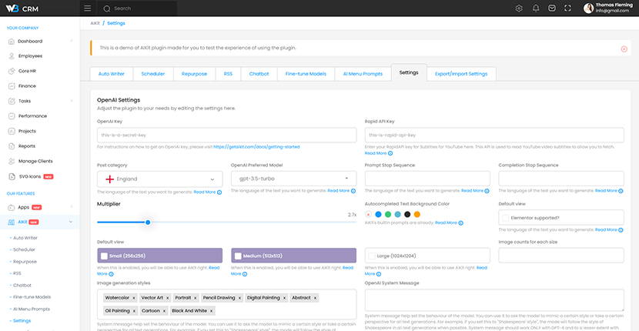Pick the green background color swatch
This screenshot has width=639, height=331.
388,215
